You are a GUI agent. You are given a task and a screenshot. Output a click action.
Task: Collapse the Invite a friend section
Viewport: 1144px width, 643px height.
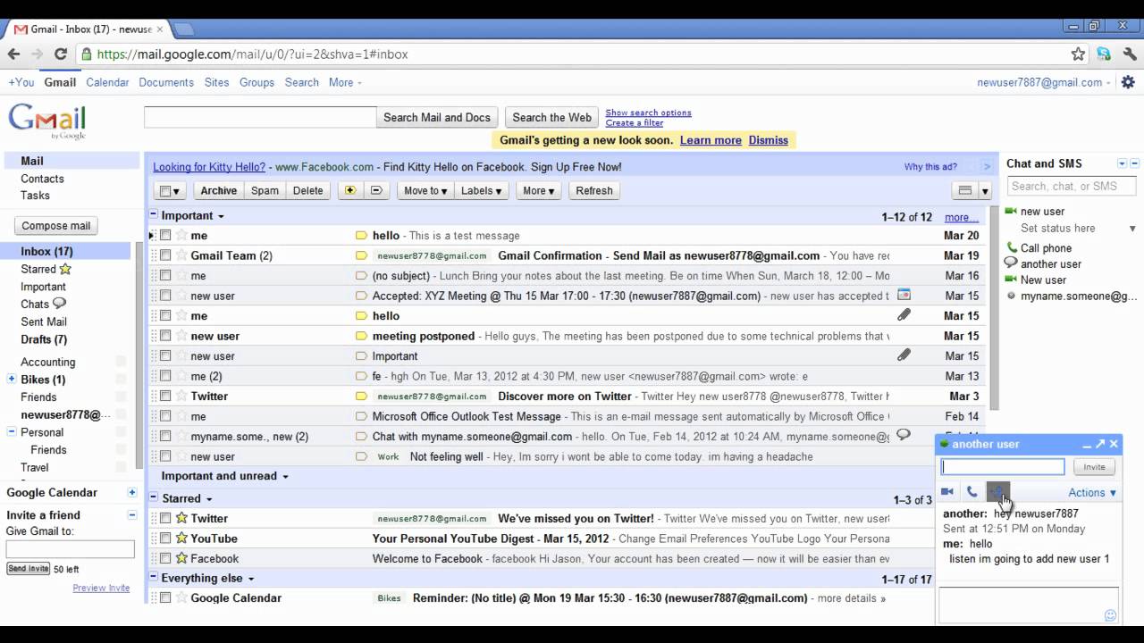click(x=132, y=515)
